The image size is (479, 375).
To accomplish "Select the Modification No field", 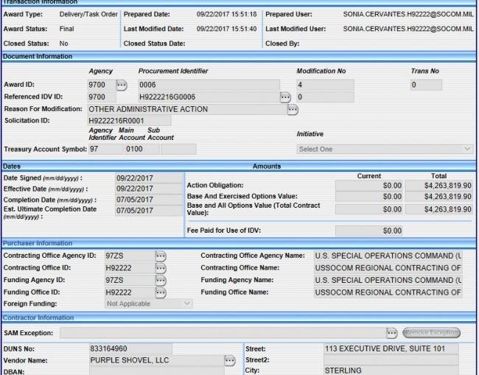I will click(x=324, y=85).
